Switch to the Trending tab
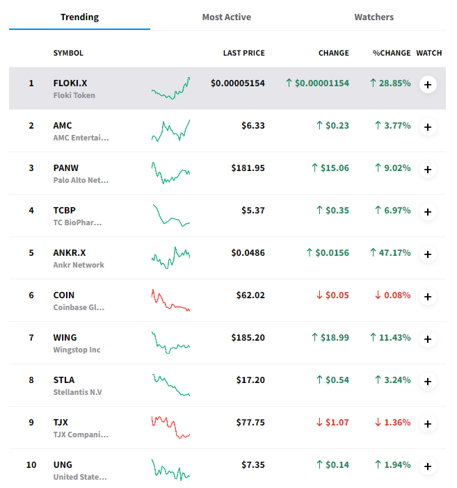Screen dimensions: 457x488 pos(79,17)
